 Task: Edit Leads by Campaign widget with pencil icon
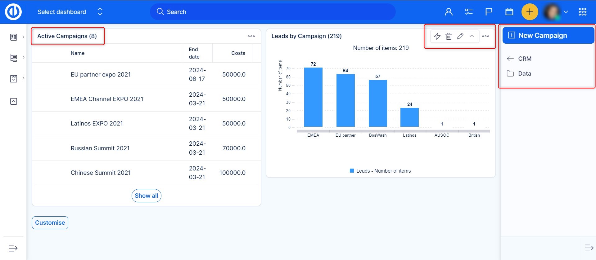point(460,36)
